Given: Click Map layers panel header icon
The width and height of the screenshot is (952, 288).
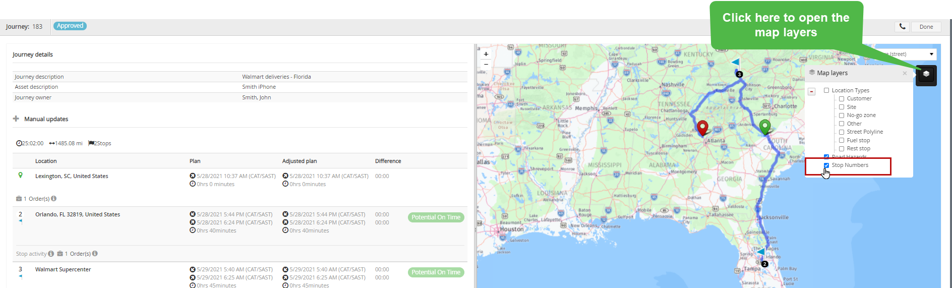Looking at the screenshot, I should pos(812,73).
